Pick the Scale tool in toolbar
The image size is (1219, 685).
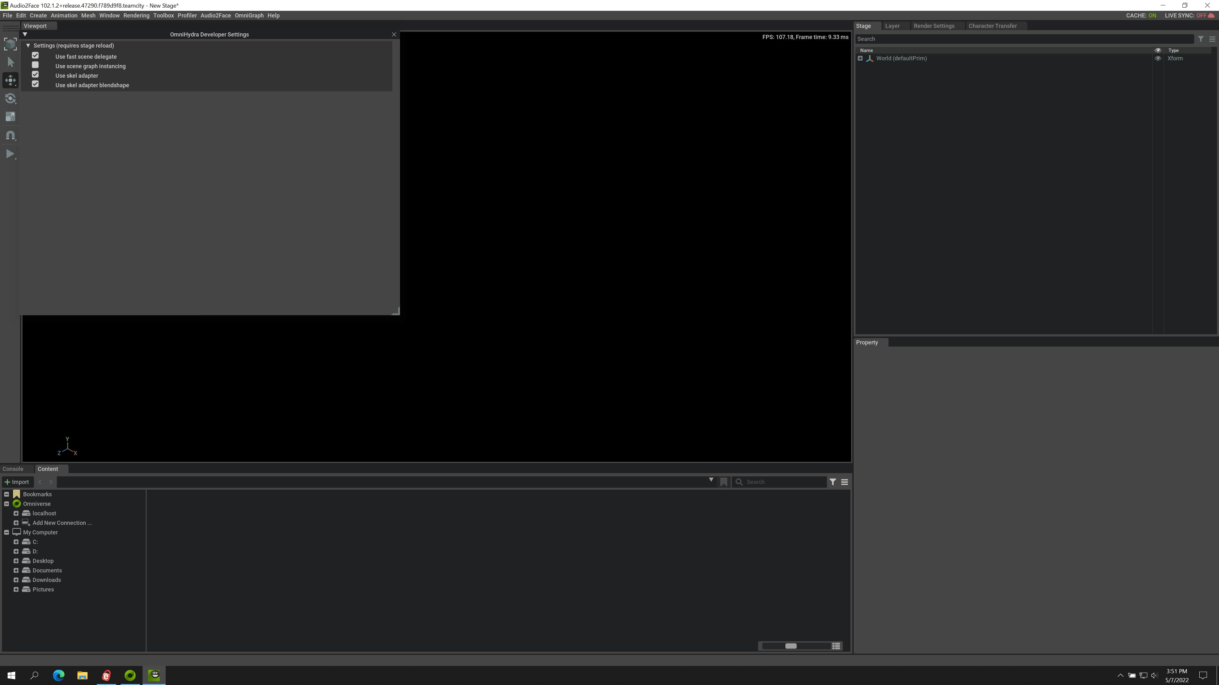(10, 117)
